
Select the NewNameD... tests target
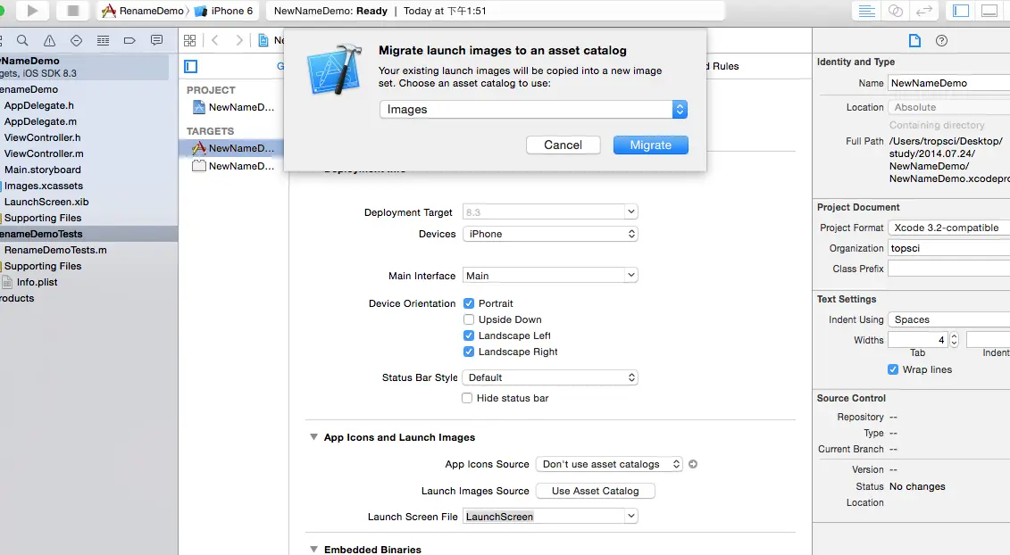click(232, 166)
